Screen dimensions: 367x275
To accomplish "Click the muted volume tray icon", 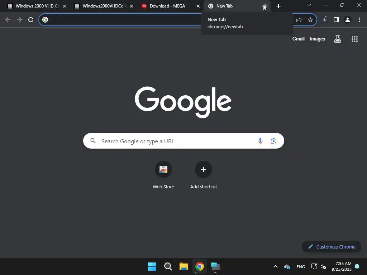I will click(323, 266).
